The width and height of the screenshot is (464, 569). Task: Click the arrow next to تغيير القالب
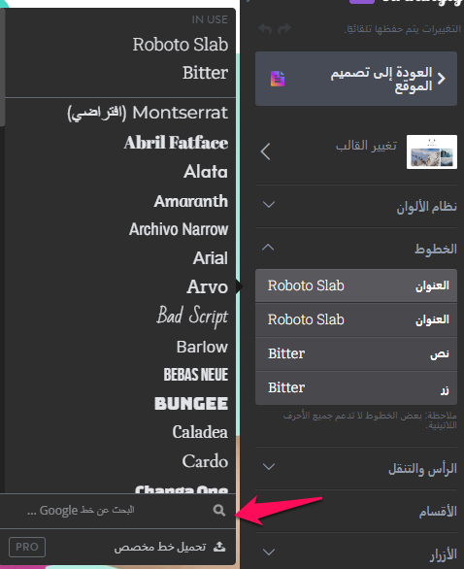point(266,151)
